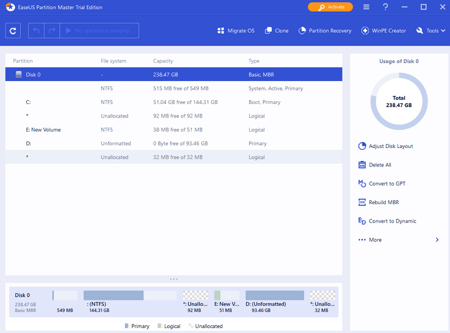
Task: Click the refresh disk information icon
Action: [13, 31]
